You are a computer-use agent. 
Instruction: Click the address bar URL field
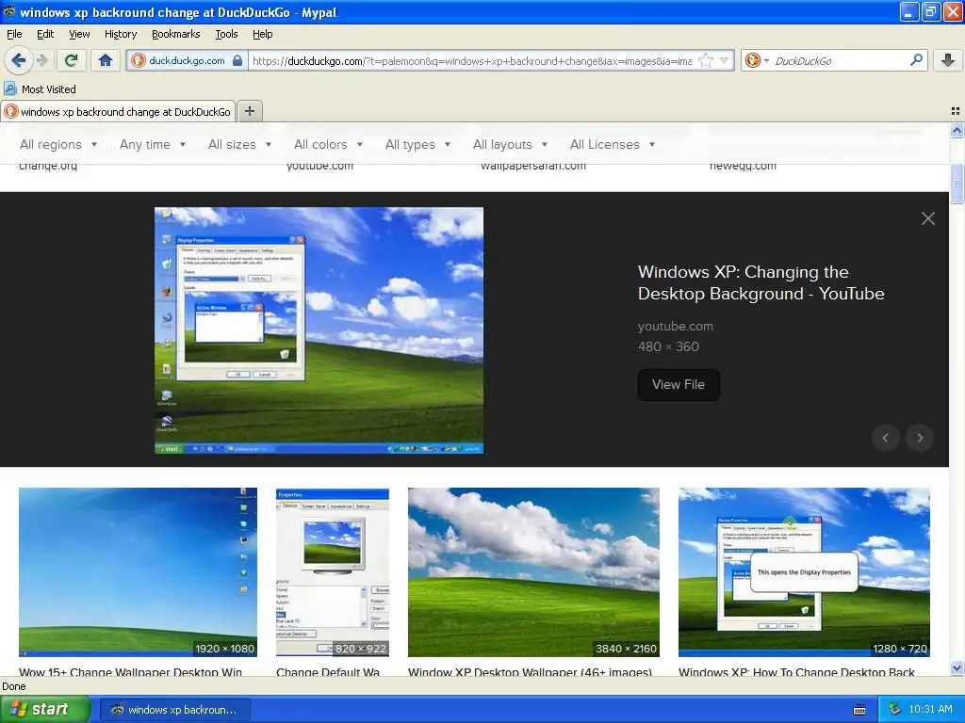[472, 61]
